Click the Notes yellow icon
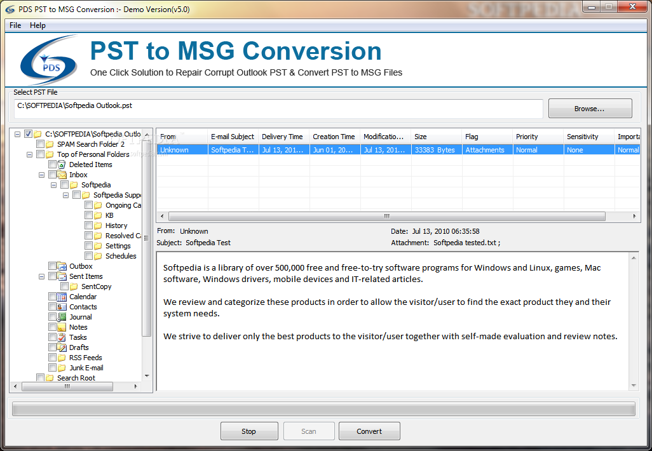 (x=62, y=327)
